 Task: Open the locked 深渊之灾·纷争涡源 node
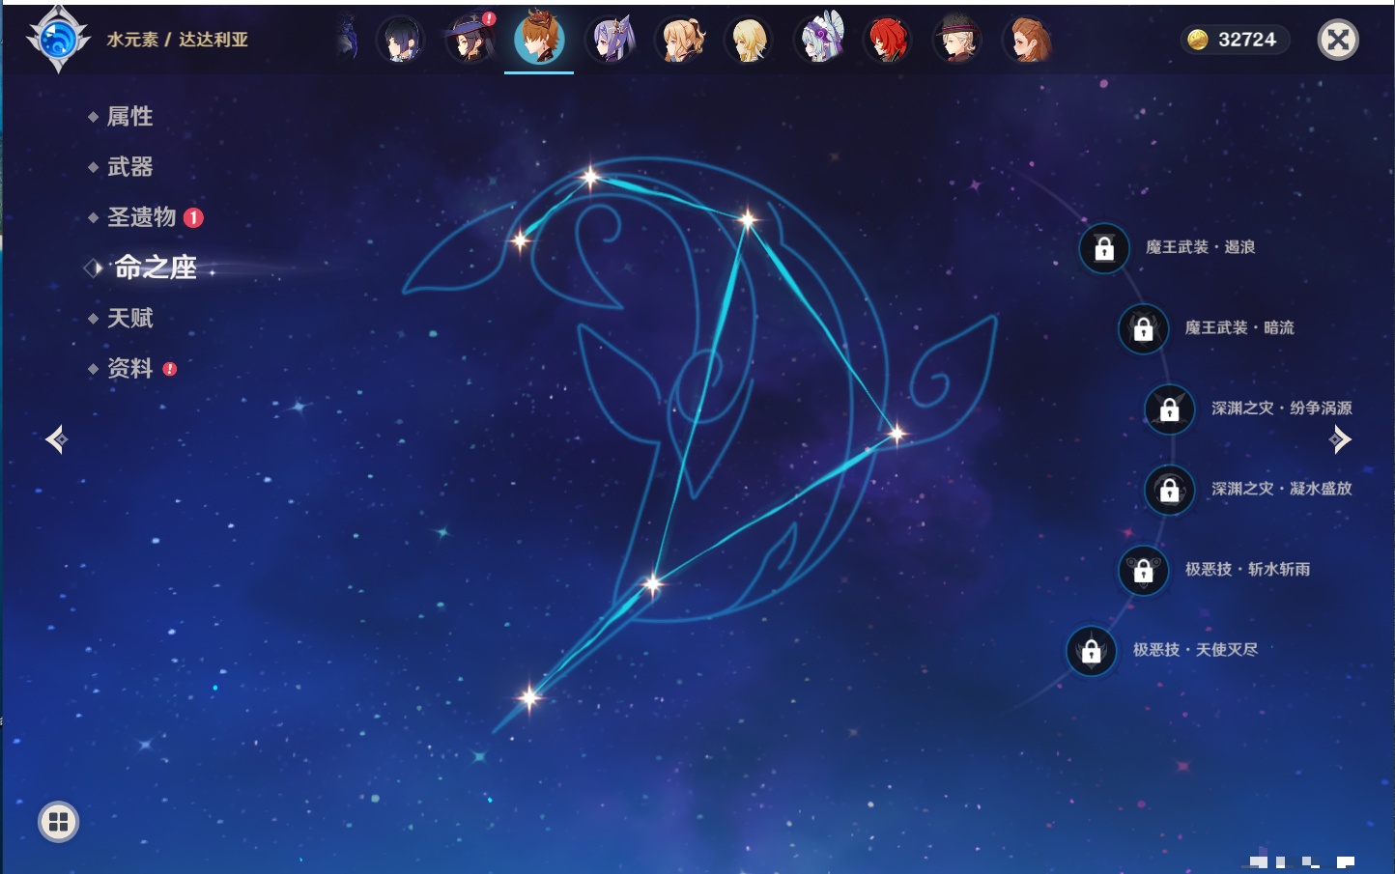pyautogui.click(x=1169, y=409)
